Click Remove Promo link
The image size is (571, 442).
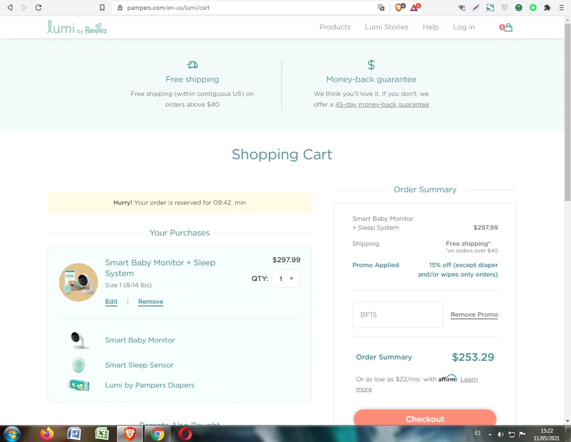coord(474,314)
